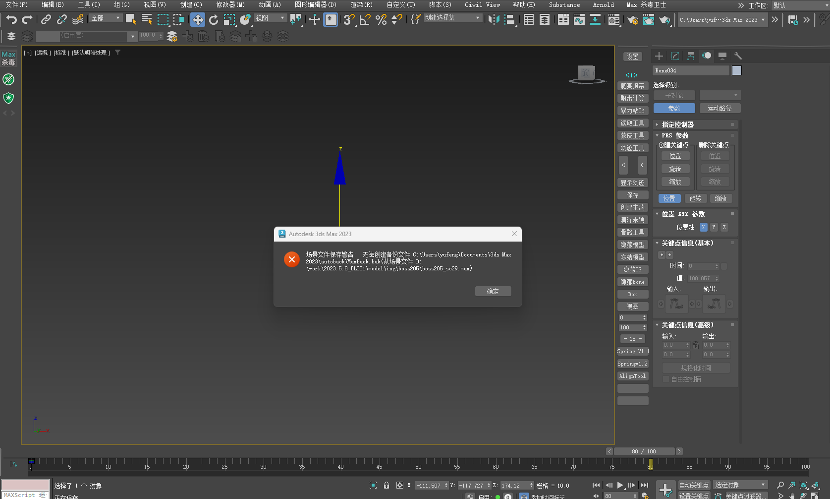Open Select by Name list icon
830x499 pixels.
147,19
